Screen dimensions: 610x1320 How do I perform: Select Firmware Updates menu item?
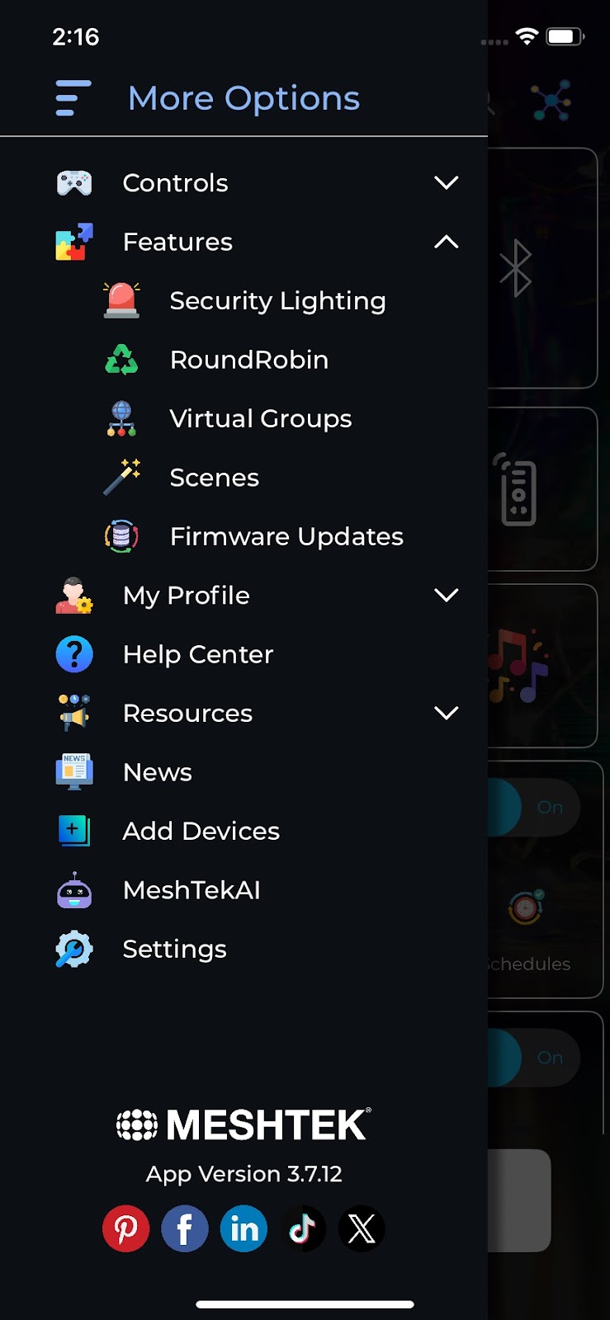[x=286, y=536]
